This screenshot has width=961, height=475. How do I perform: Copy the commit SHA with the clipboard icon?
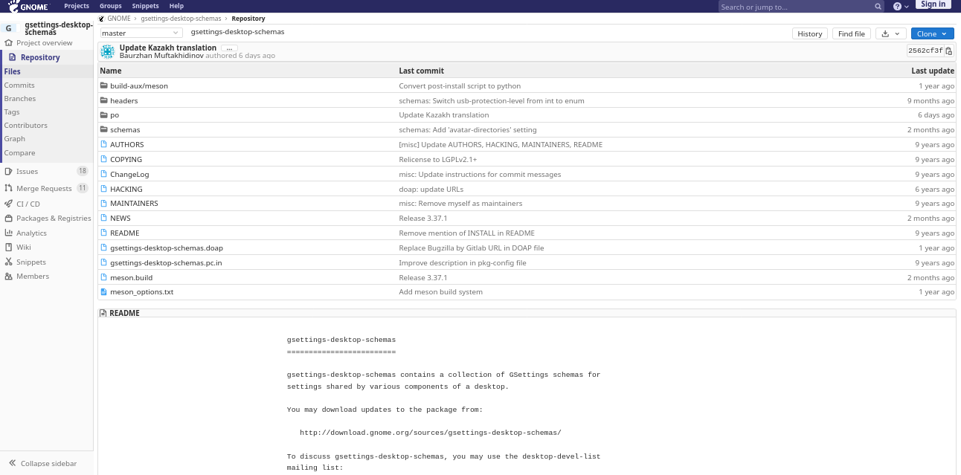click(949, 51)
